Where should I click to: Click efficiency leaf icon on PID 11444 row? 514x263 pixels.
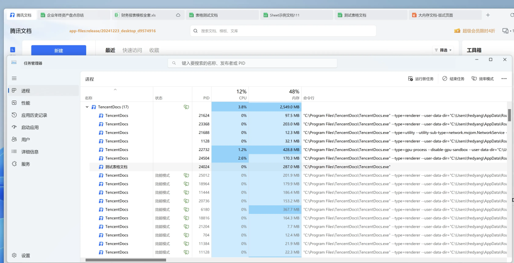point(186,192)
